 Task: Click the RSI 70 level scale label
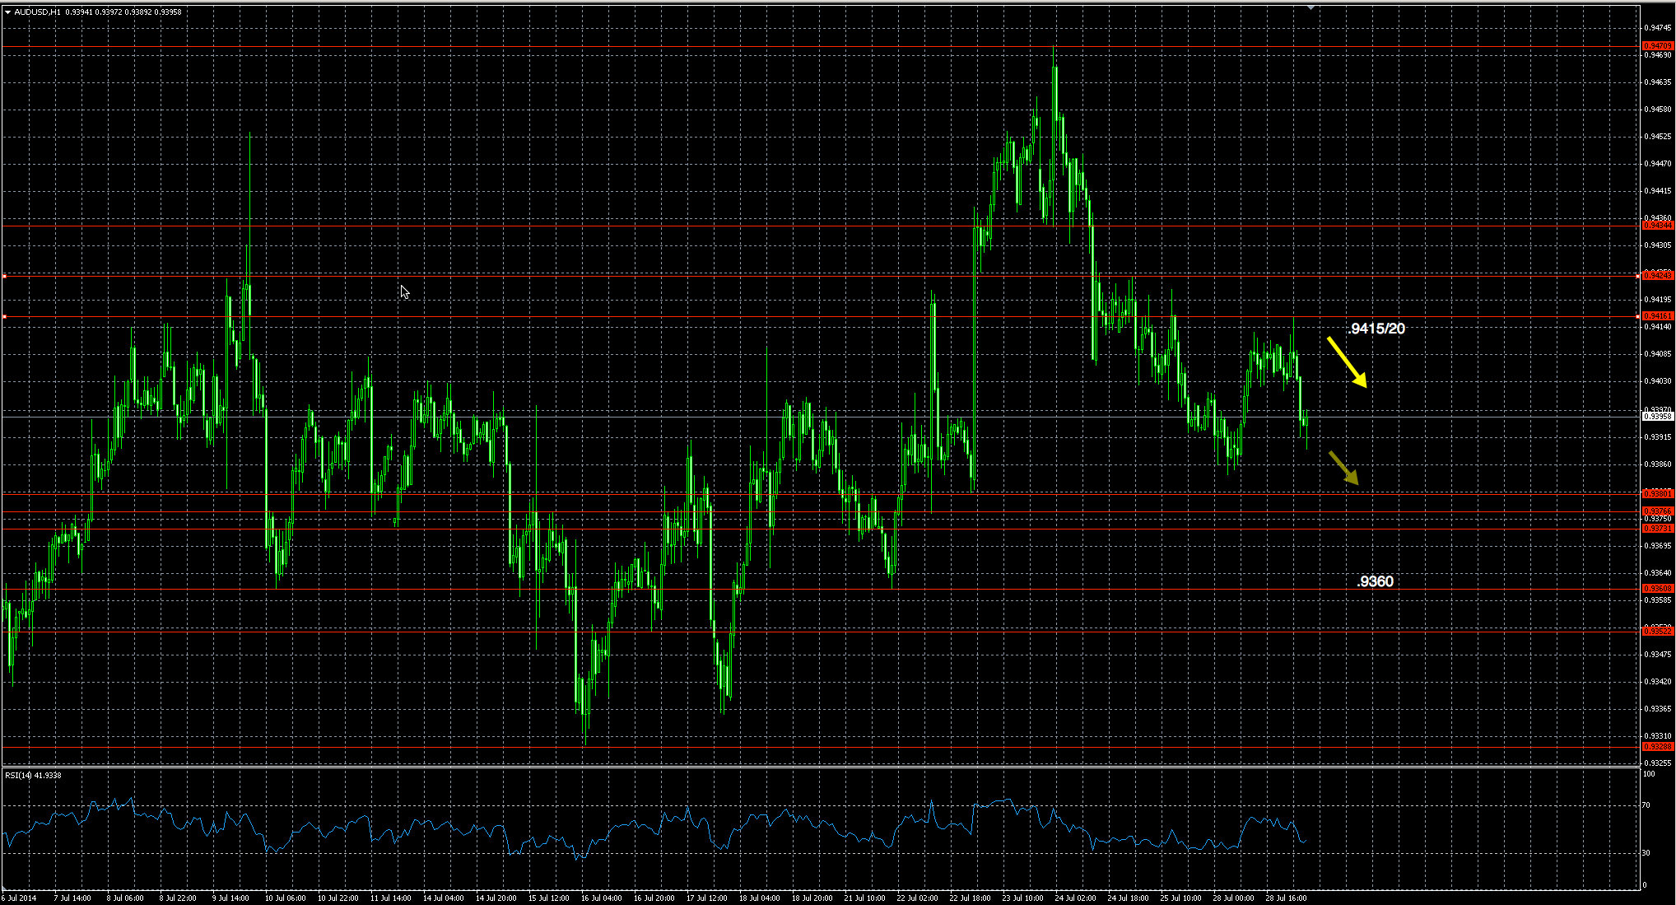[1646, 805]
